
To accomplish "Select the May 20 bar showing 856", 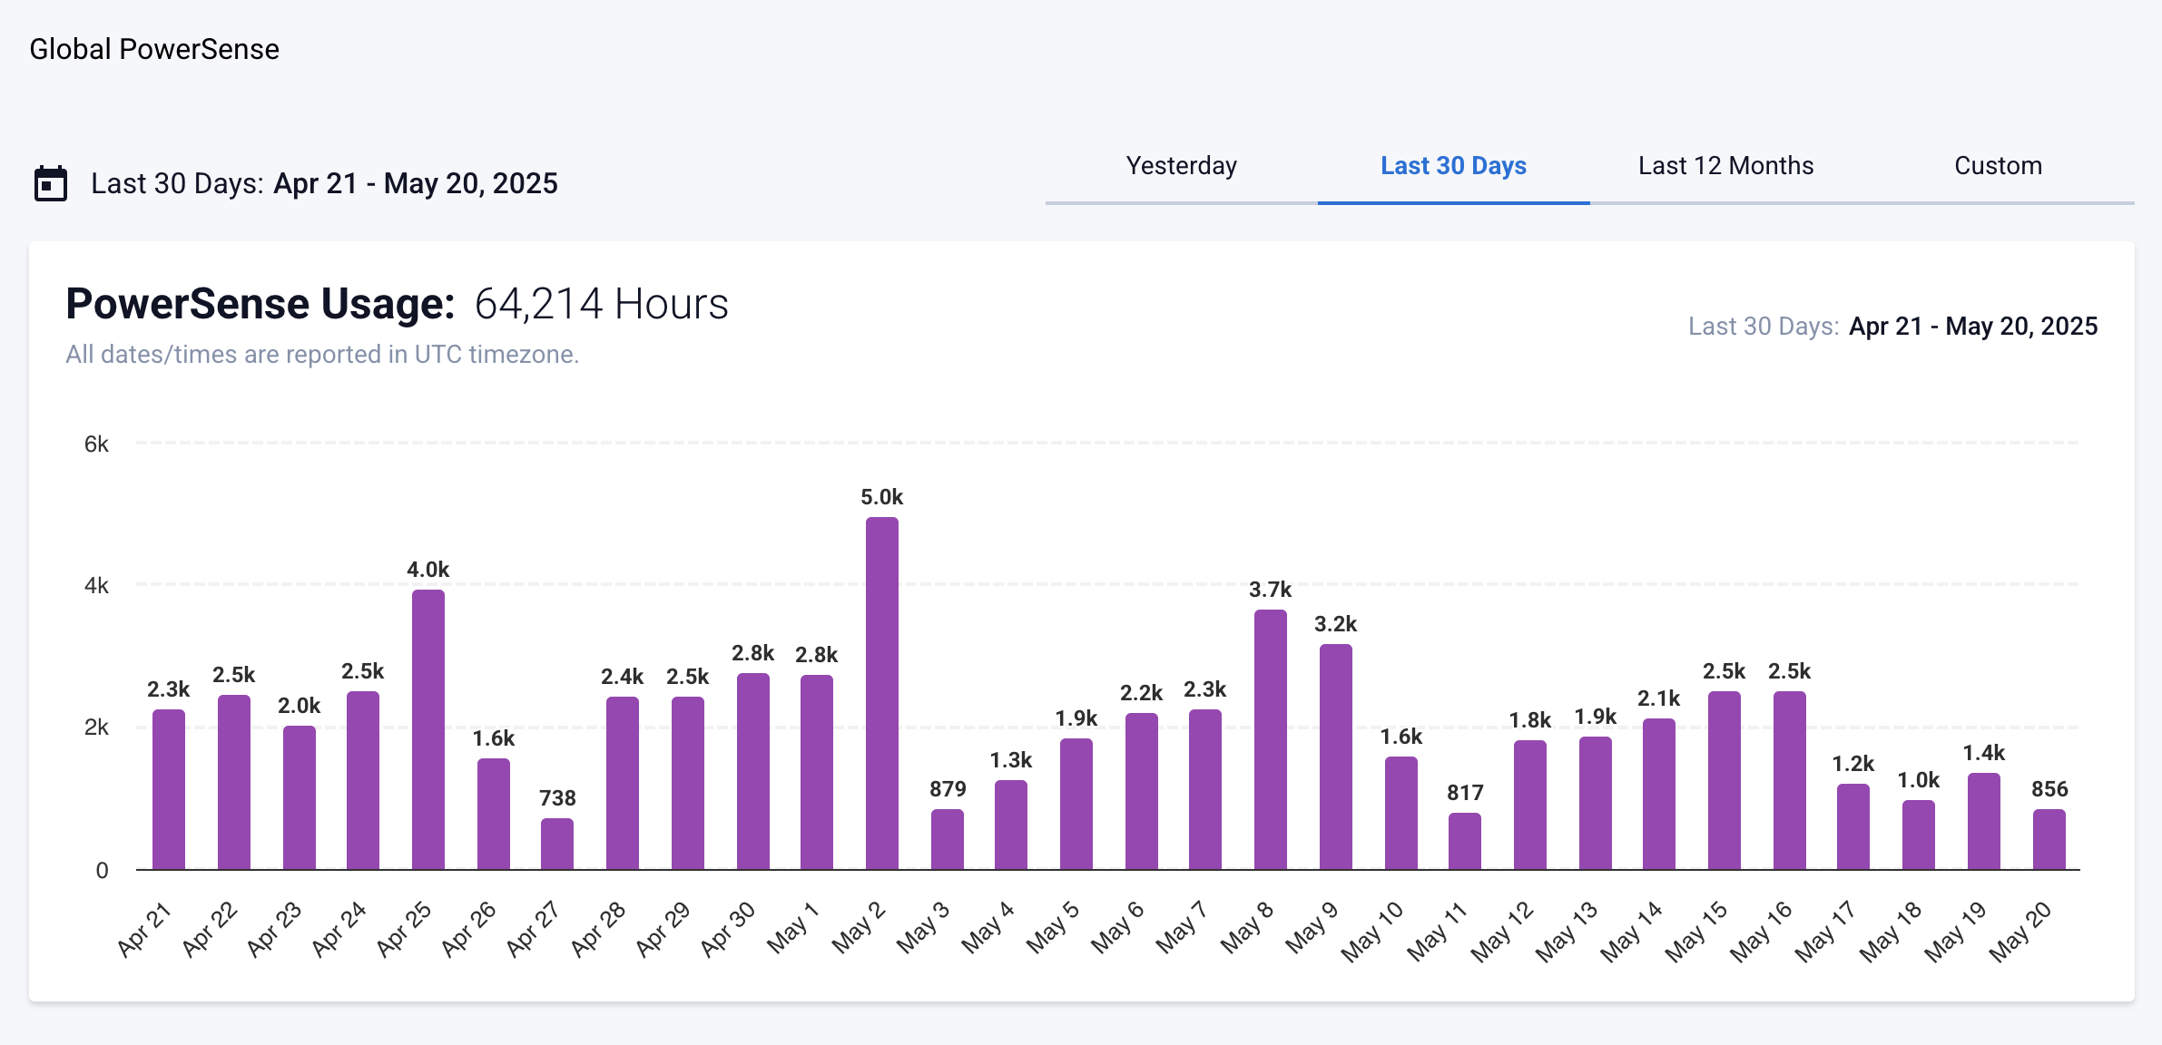I will (x=2049, y=840).
